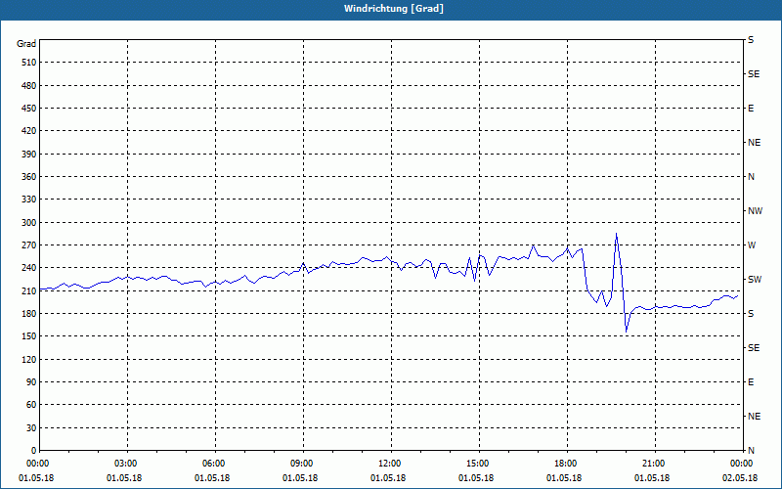
Task: Click the N compass label level with 360
Action: point(751,177)
